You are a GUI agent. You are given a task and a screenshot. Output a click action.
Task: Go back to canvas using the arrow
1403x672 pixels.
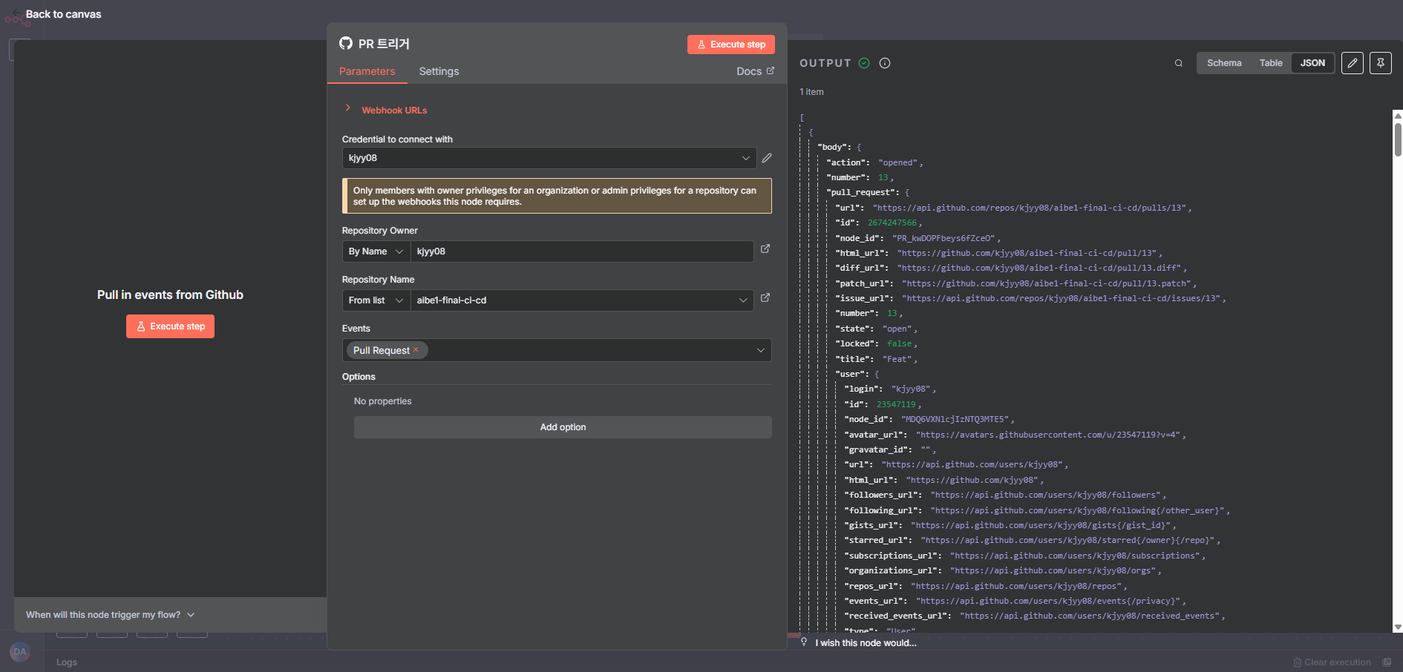[16, 13]
